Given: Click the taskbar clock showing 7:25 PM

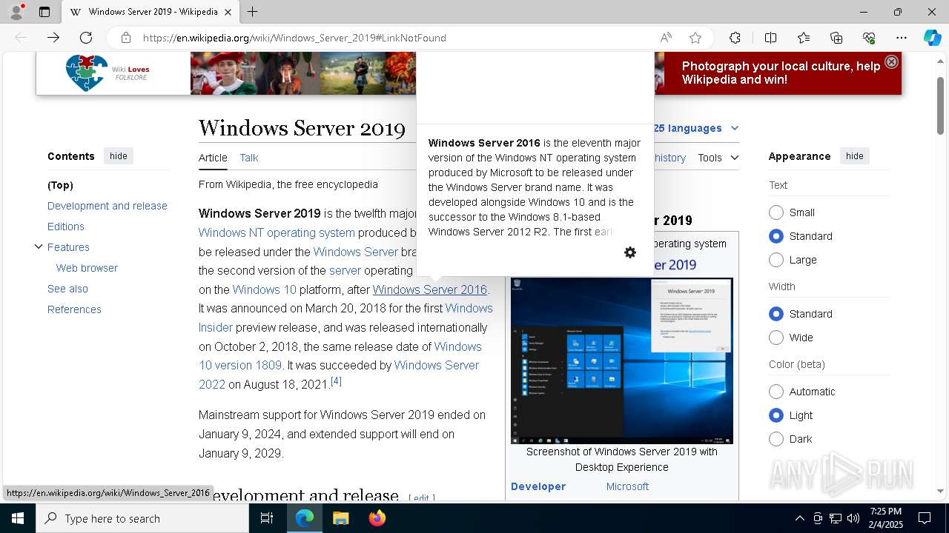Looking at the screenshot, I should click(885, 518).
